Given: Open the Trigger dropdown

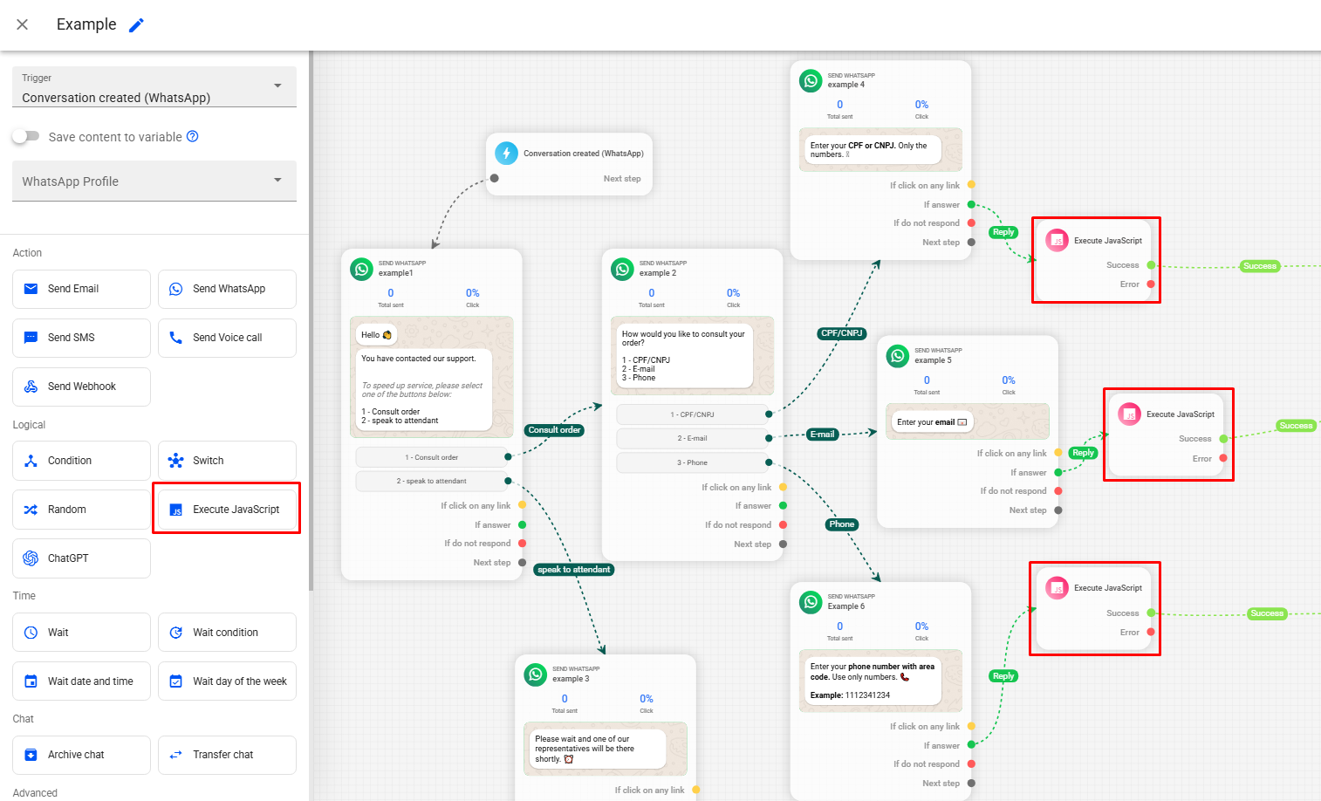Looking at the screenshot, I should (x=154, y=87).
